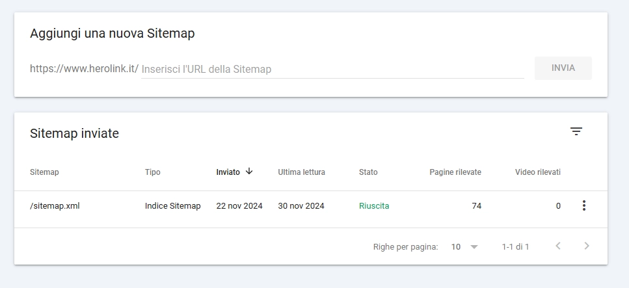Click the Indice Sitemap type cell
The image size is (629, 288).
coord(172,206)
